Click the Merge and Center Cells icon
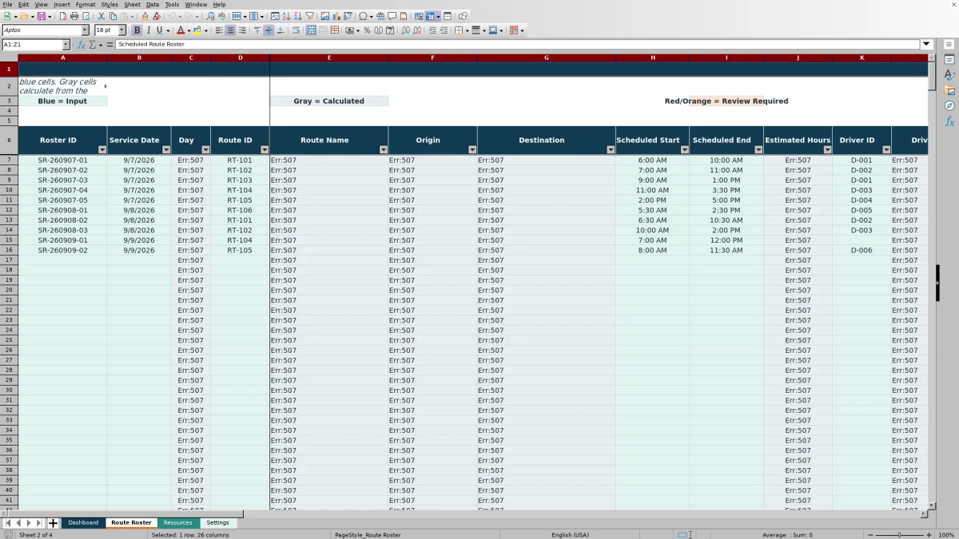Image resolution: width=959 pixels, height=539 pixels. click(x=311, y=30)
